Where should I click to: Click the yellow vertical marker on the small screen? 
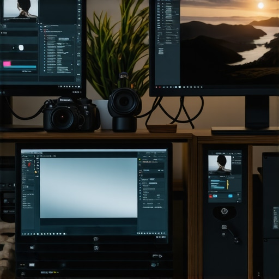(x=228, y=185)
